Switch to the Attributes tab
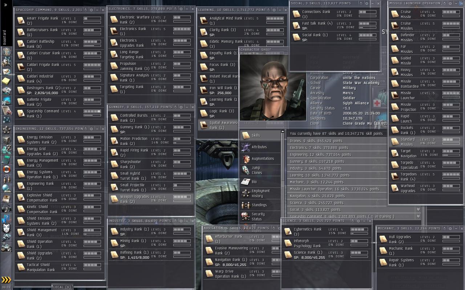 [260, 147]
